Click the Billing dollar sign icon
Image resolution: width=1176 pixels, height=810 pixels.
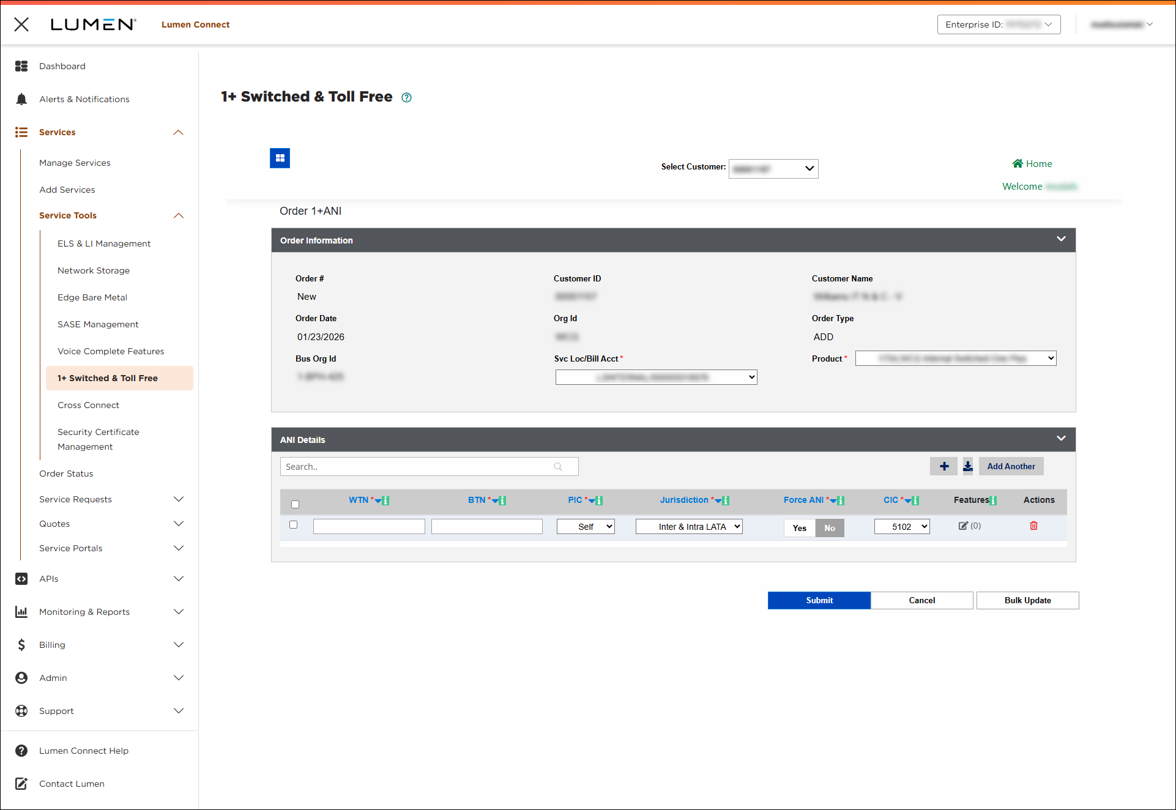[21, 645]
